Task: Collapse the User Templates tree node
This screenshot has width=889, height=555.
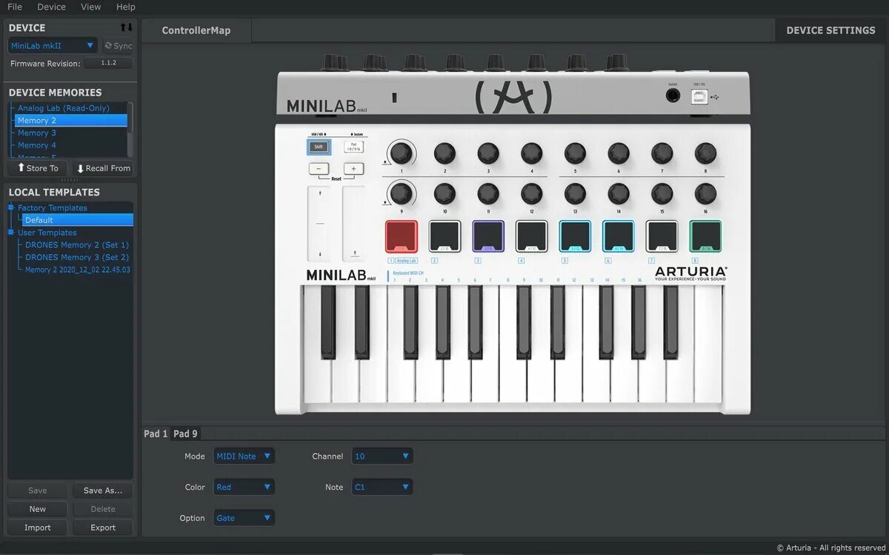Action: [11, 233]
